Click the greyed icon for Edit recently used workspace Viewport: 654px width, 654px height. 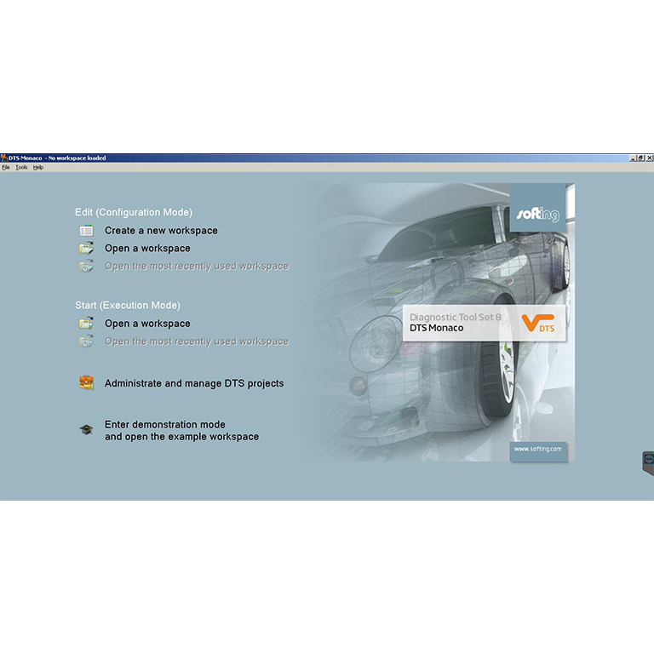86,266
